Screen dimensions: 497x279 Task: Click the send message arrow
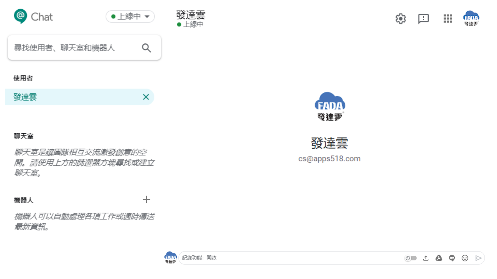click(478, 258)
